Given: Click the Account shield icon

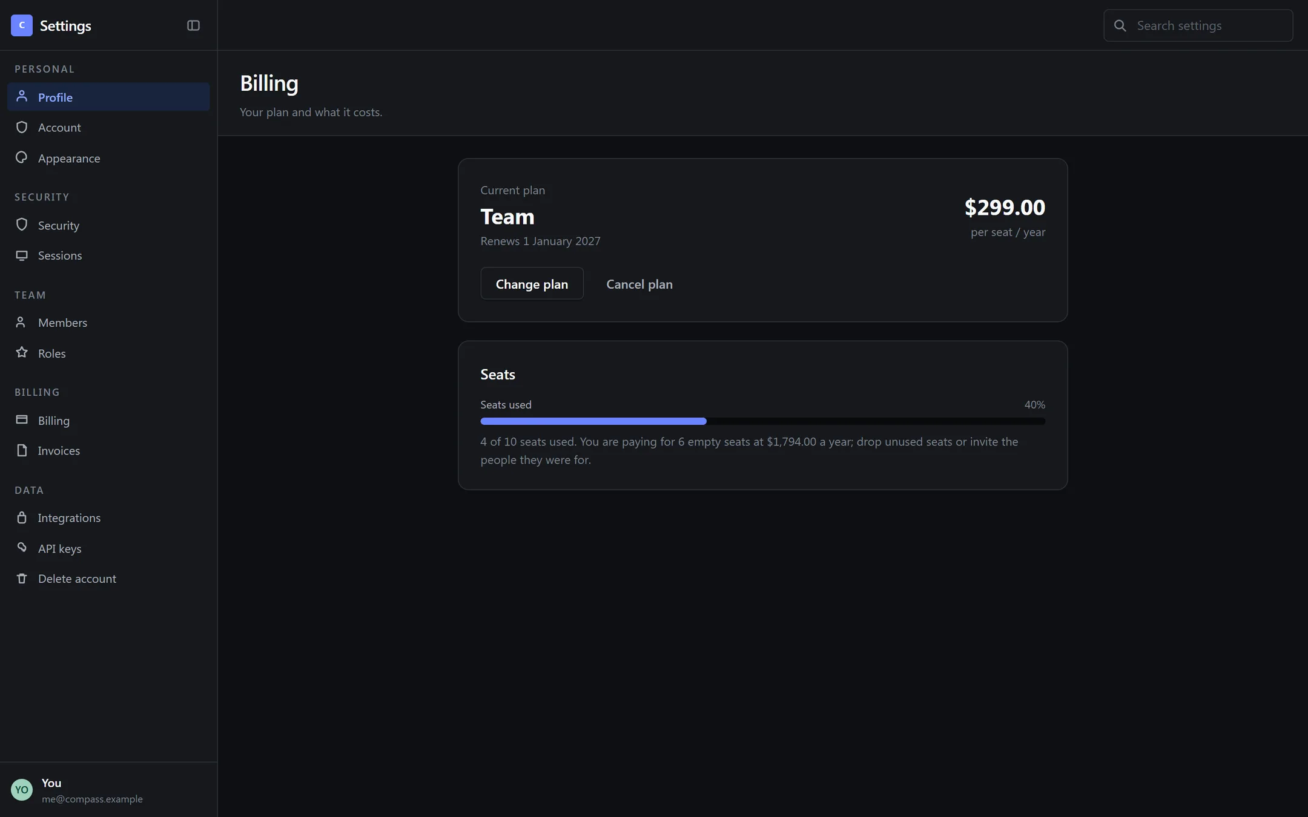Looking at the screenshot, I should click(22, 127).
